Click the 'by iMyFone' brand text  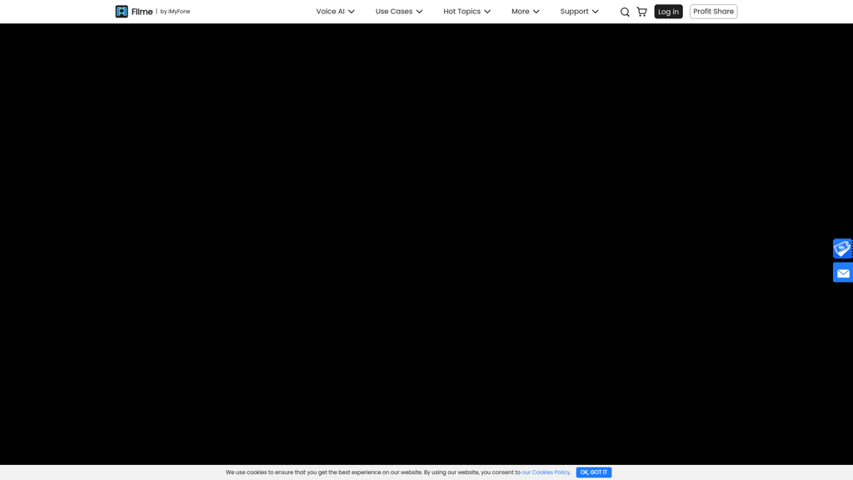[175, 12]
